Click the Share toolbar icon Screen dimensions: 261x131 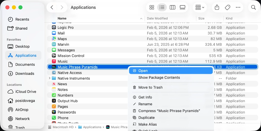pyautogui.click(x=217, y=7)
